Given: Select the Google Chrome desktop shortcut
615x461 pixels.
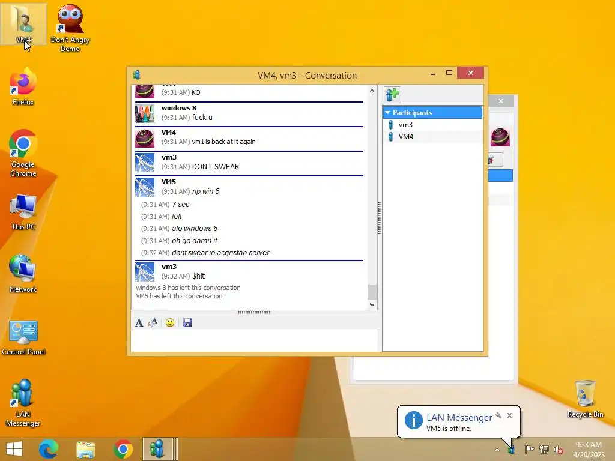Looking at the screenshot, I should coord(23,153).
